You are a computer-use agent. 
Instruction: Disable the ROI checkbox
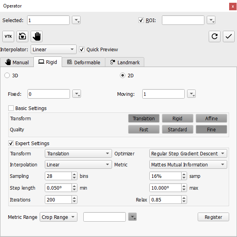[141, 20]
